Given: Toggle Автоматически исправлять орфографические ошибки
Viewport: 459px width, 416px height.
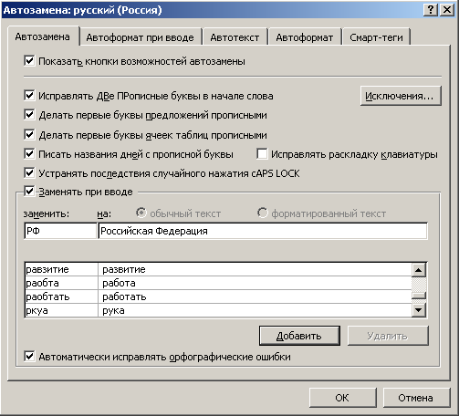Looking at the screenshot, I should [29, 357].
